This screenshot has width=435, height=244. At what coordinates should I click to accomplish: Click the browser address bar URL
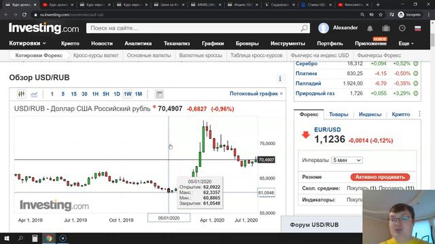(x=71, y=15)
